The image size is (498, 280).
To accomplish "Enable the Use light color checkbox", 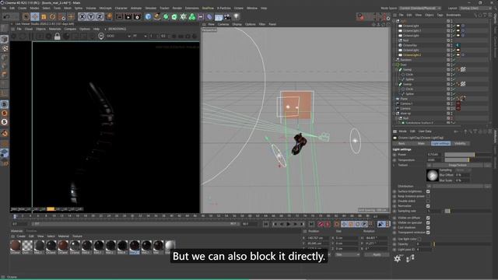I will [x=419, y=239].
